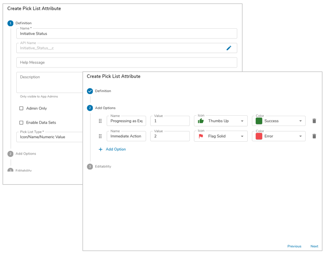Screen dimensions: 325x254
Task: Grab the drag handle for Progressing row
Action: (x=100, y=121)
